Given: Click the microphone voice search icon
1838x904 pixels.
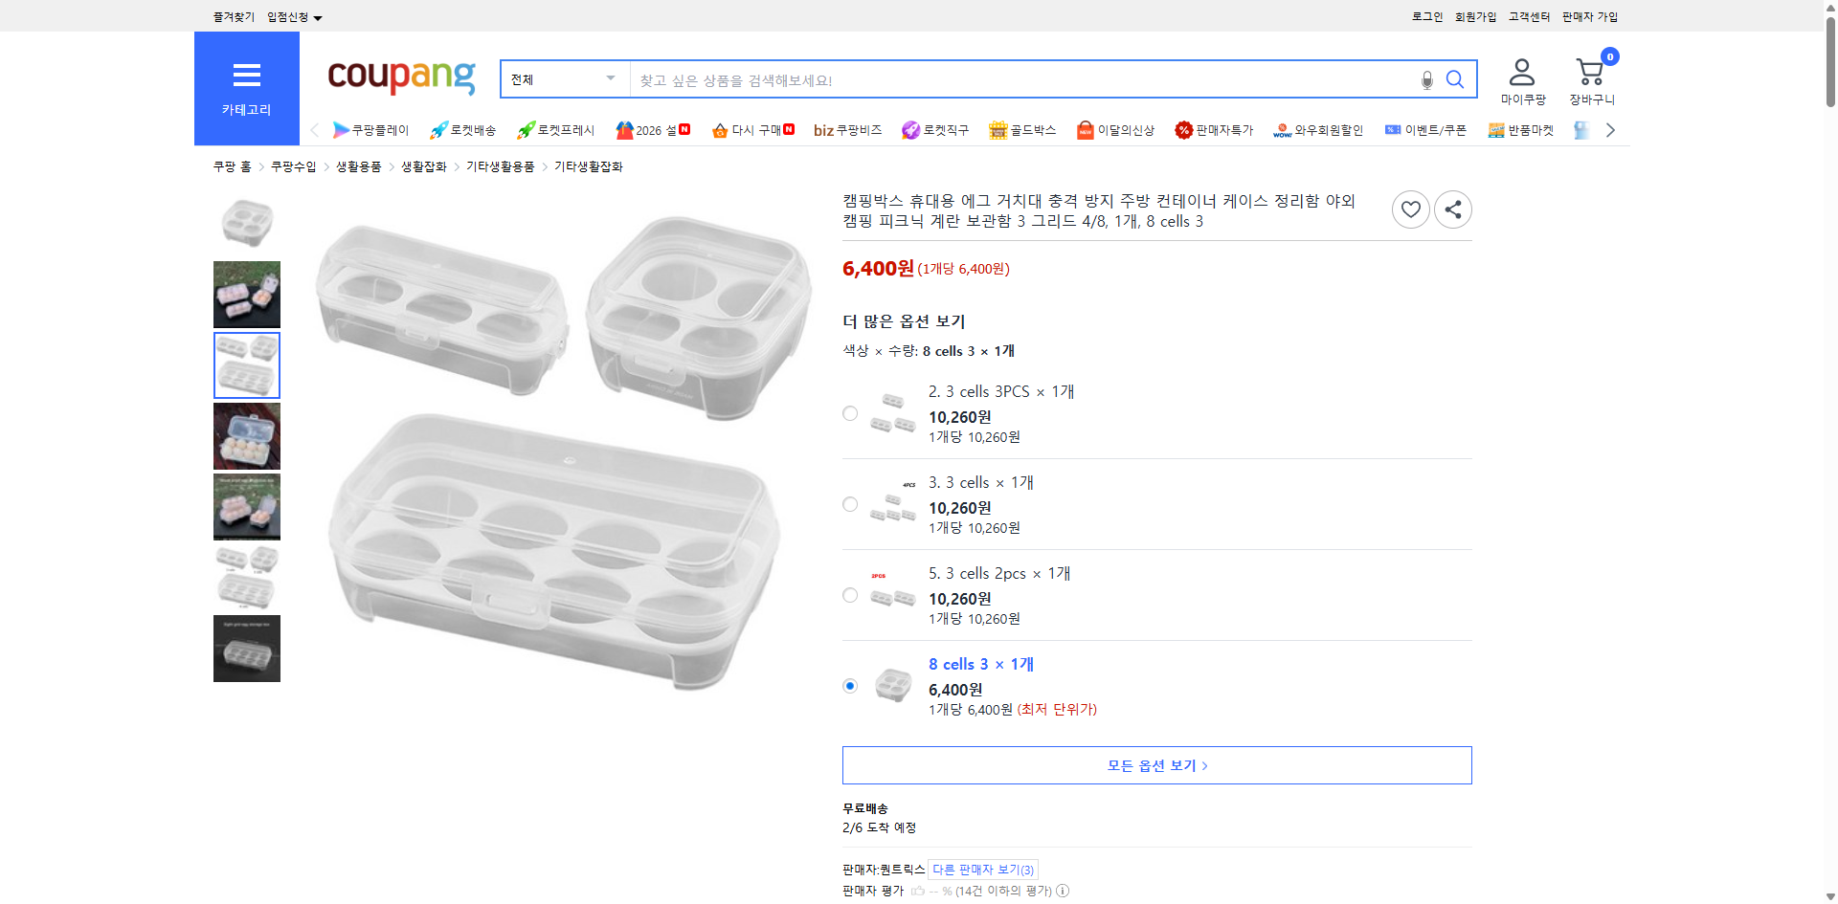Looking at the screenshot, I should pos(1425,79).
